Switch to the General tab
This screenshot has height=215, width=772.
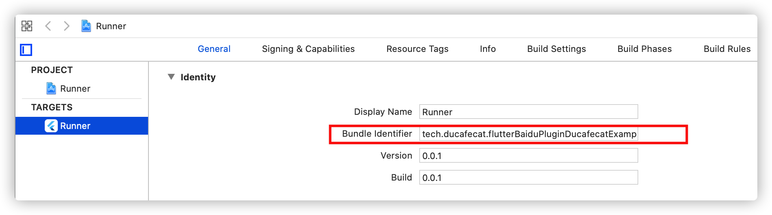(214, 49)
